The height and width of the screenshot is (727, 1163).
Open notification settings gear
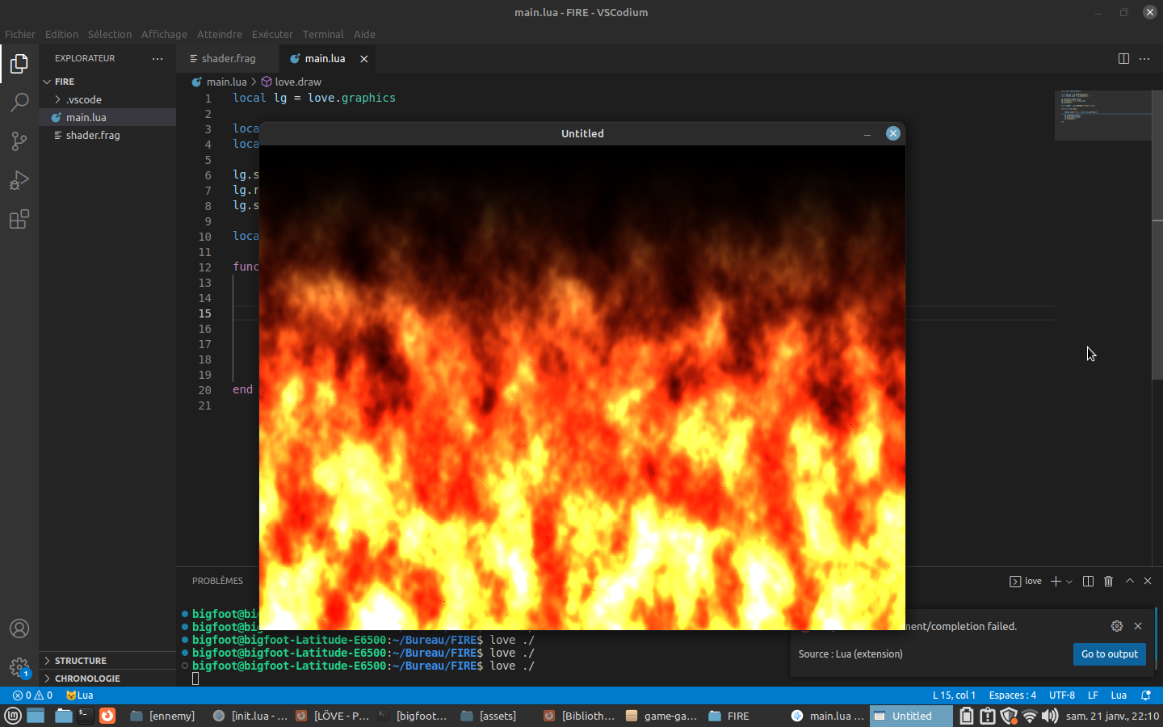(x=1117, y=626)
